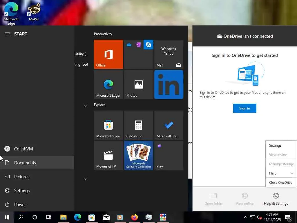Click Open folder in OneDrive panel
The image size is (297, 223).
pos(214,199)
